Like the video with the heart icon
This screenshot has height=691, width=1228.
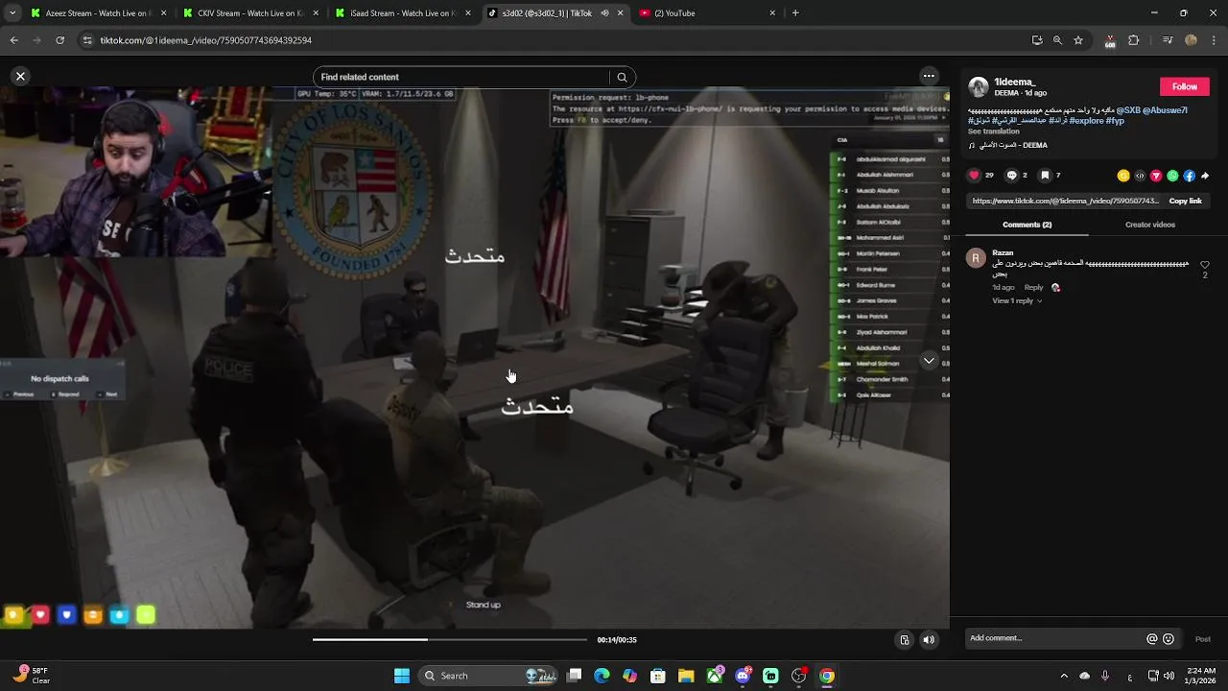pyautogui.click(x=975, y=176)
